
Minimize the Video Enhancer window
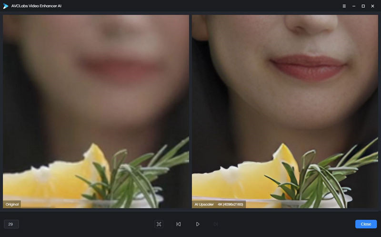tap(354, 6)
